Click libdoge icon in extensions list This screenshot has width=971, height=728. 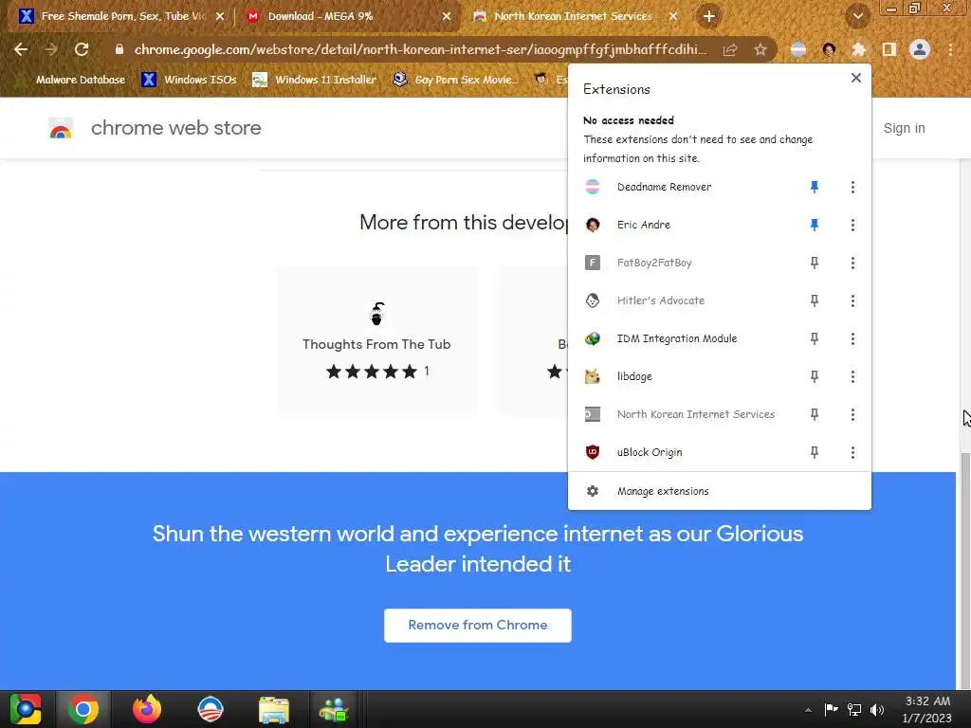click(593, 376)
